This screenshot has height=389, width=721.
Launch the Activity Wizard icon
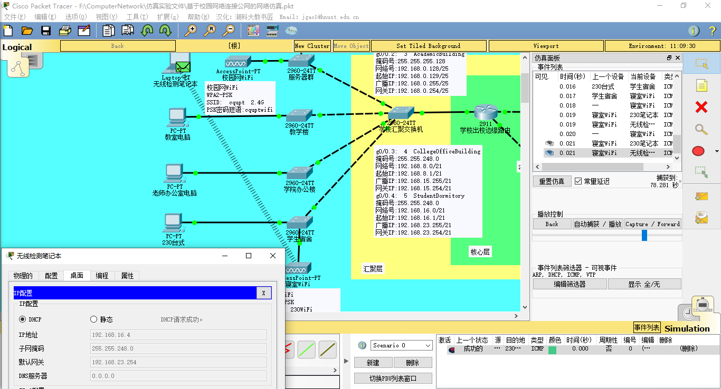click(x=84, y=31)
